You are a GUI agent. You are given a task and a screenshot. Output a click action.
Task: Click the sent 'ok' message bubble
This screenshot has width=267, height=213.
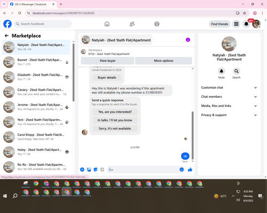click(x=185, y=156)
